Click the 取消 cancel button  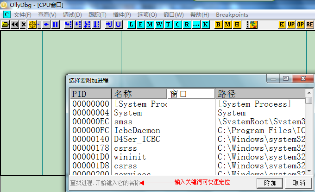[x=299, y=183]
